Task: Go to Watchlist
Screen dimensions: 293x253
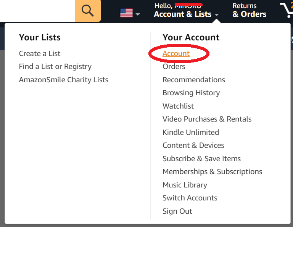Action: (178, 106)
